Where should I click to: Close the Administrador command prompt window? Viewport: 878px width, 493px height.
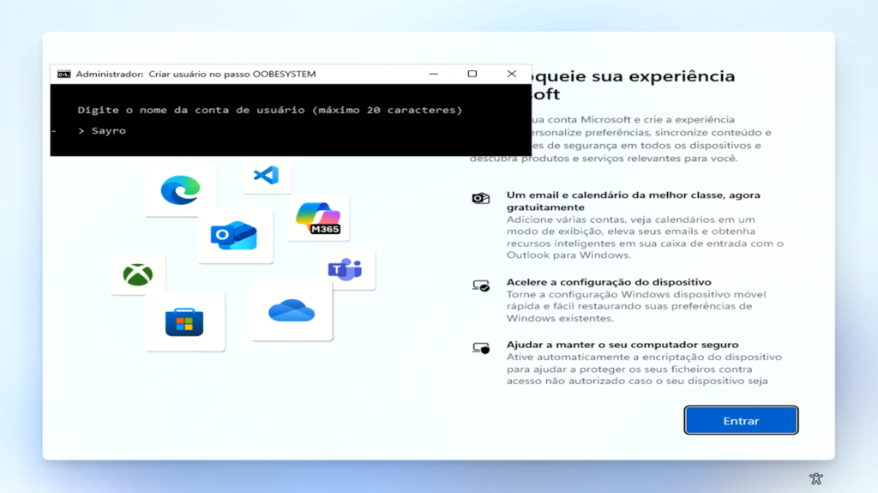point(511,74)
